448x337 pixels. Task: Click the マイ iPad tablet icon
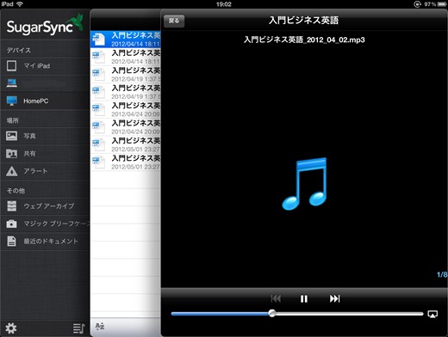tap(11, 65)
